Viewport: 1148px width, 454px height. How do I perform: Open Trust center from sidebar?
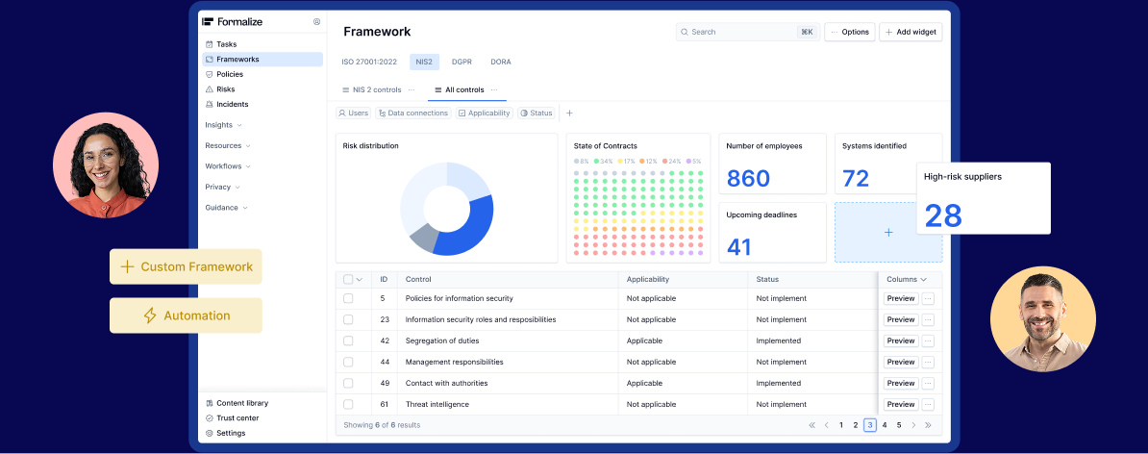[x=209, y=418]
